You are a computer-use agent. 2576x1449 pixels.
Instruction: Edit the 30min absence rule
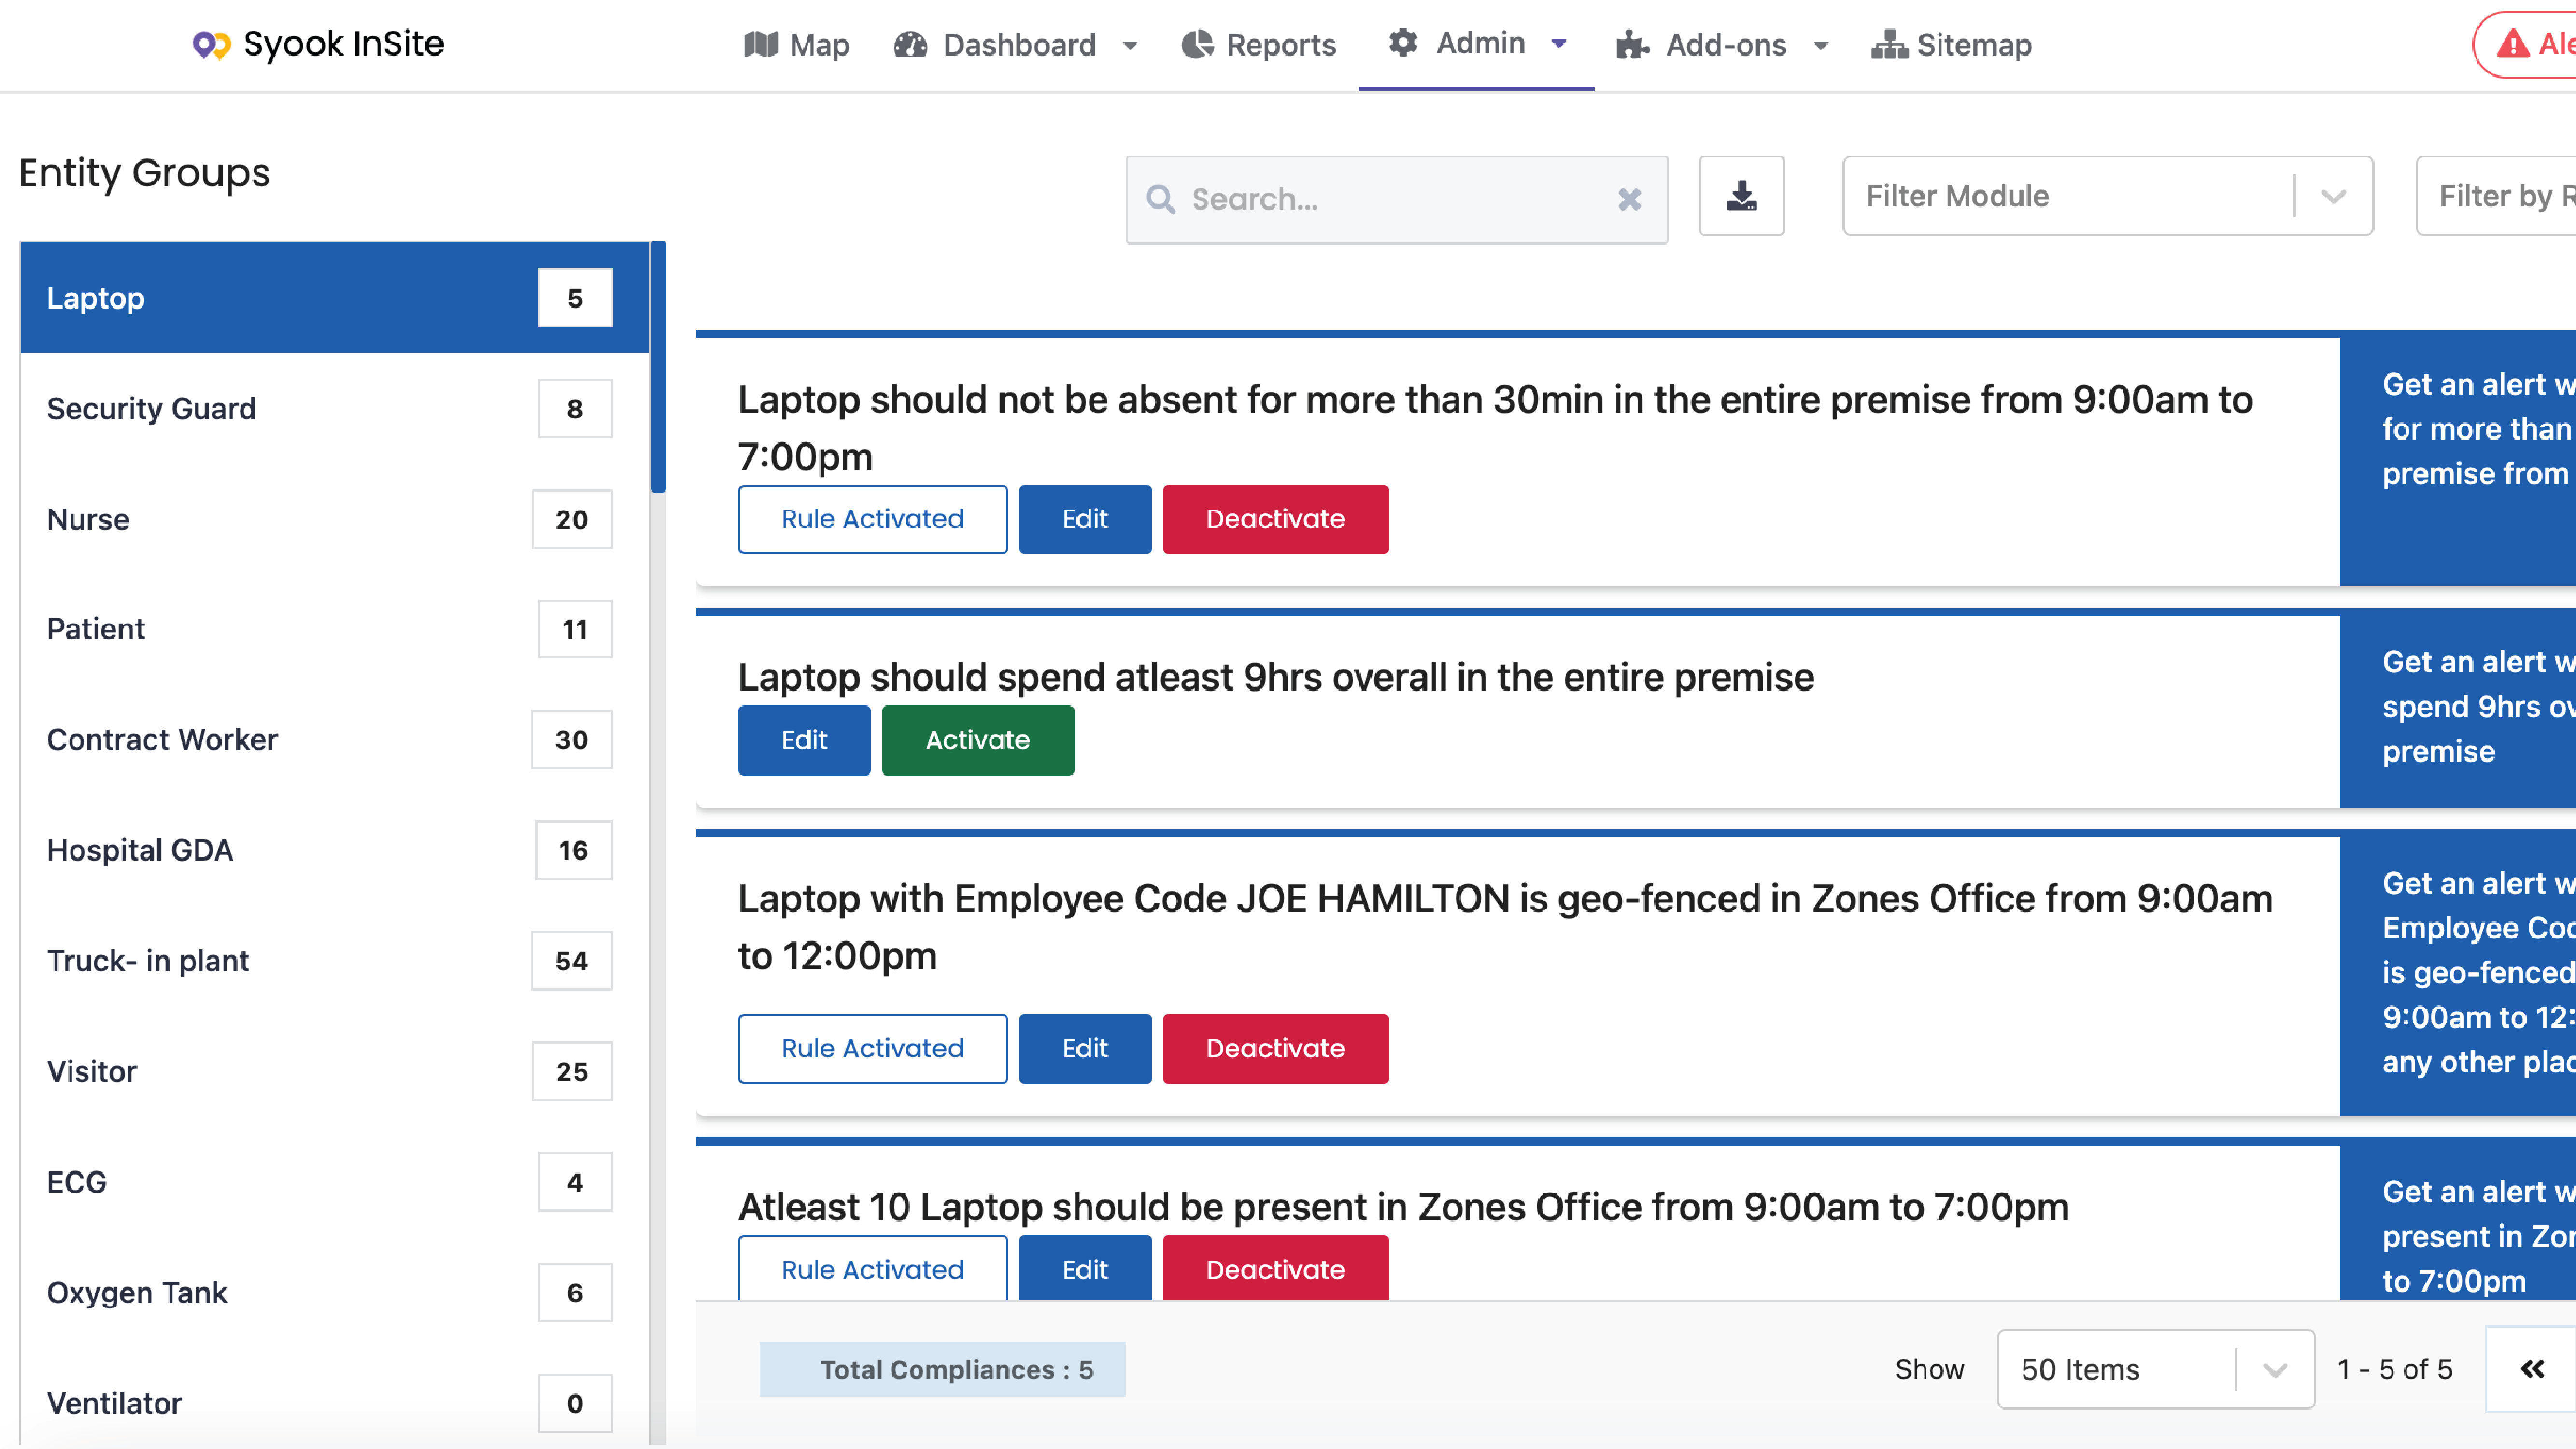(x=1085, y=519)
